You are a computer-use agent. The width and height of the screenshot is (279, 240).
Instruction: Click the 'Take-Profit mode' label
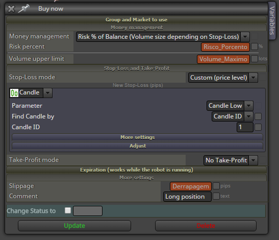(x=34, y=160)
